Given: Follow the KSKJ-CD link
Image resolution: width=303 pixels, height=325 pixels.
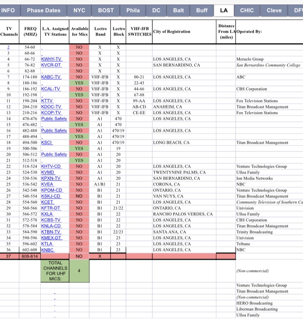Looking at the screenshot, I should click(51, 196).
